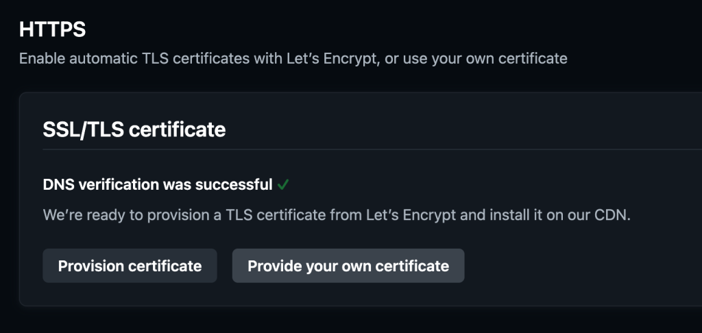Click the words 'own certificate' on second button
This screenshot has height=333, width=702.
[402, 266]
